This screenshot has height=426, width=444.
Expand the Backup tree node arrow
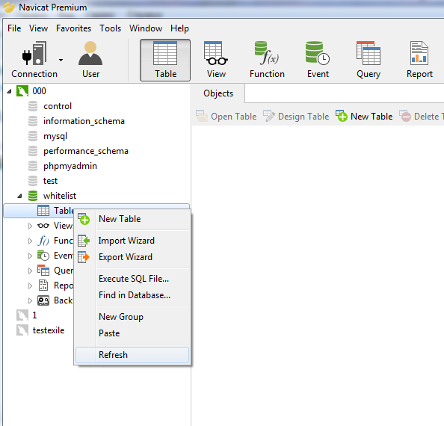point(30,300)
